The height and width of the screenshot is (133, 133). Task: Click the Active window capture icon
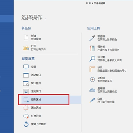[x=26, y=75]
